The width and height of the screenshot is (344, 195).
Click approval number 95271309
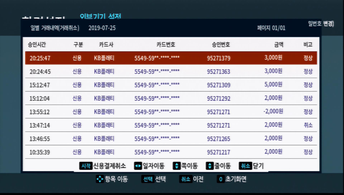218,85
